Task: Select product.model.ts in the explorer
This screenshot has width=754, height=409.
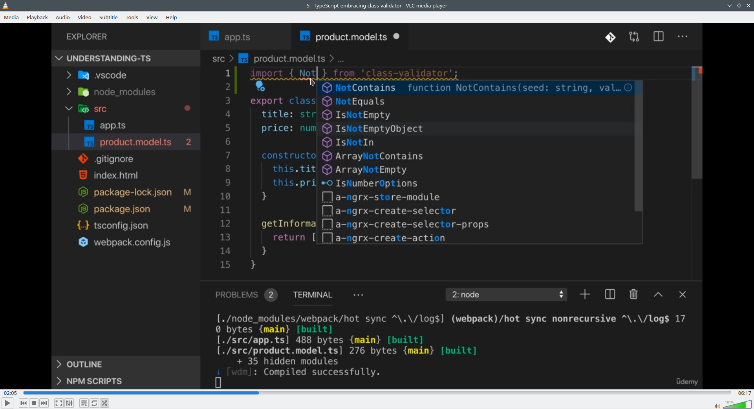Action: (126, 142)
